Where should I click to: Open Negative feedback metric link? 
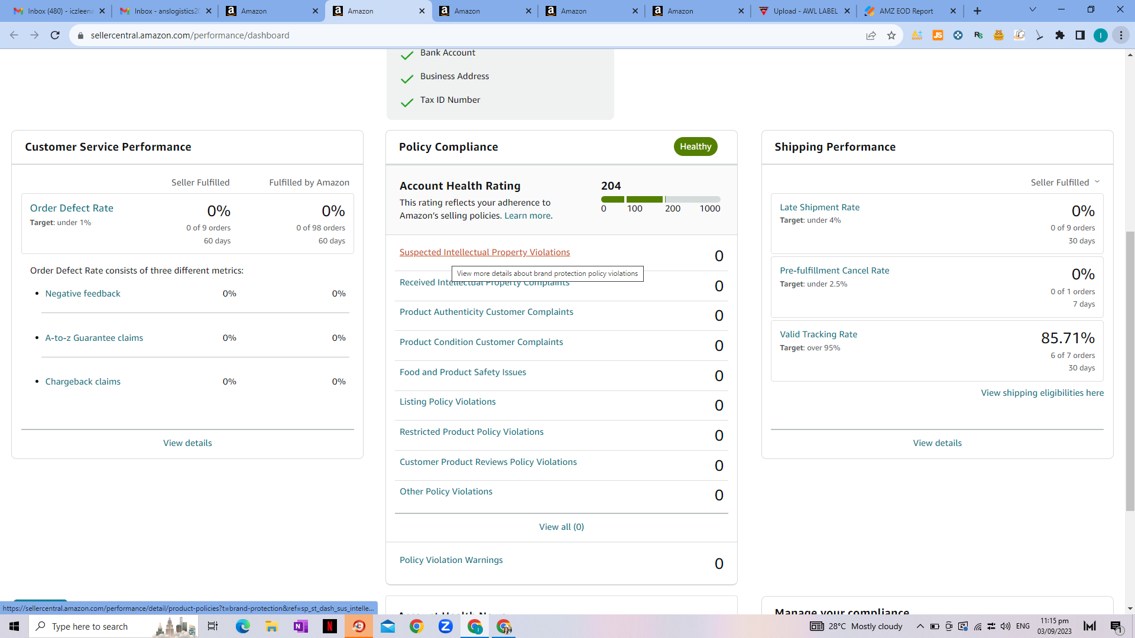[83, 294]
